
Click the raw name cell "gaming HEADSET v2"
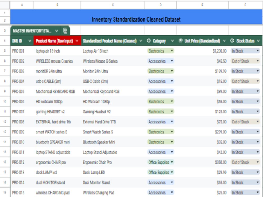pos(57,112)
